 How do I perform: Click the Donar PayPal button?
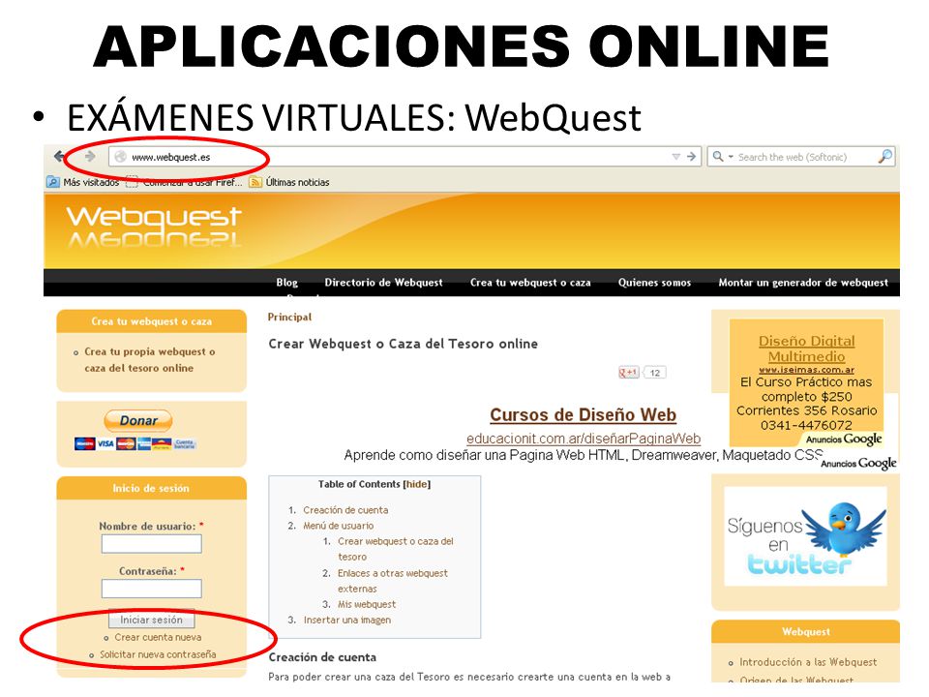(138, 420)
